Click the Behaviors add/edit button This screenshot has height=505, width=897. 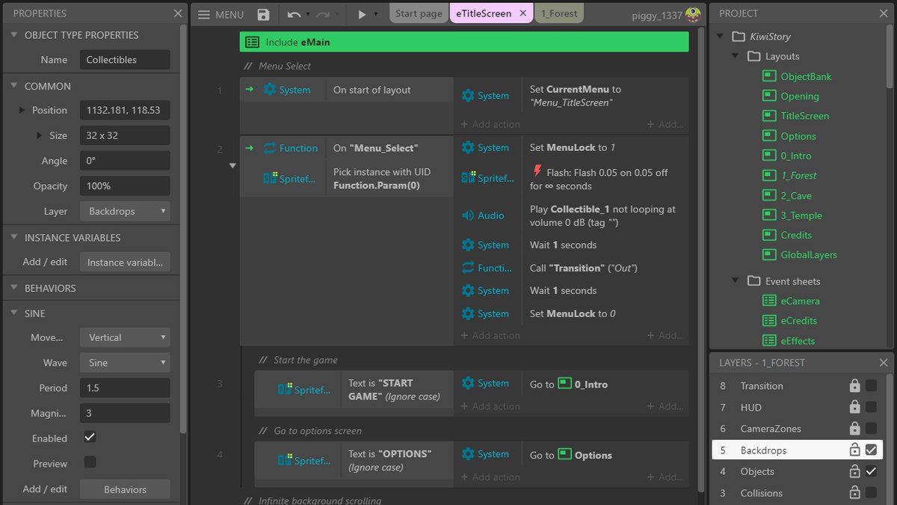coord(125,489)
